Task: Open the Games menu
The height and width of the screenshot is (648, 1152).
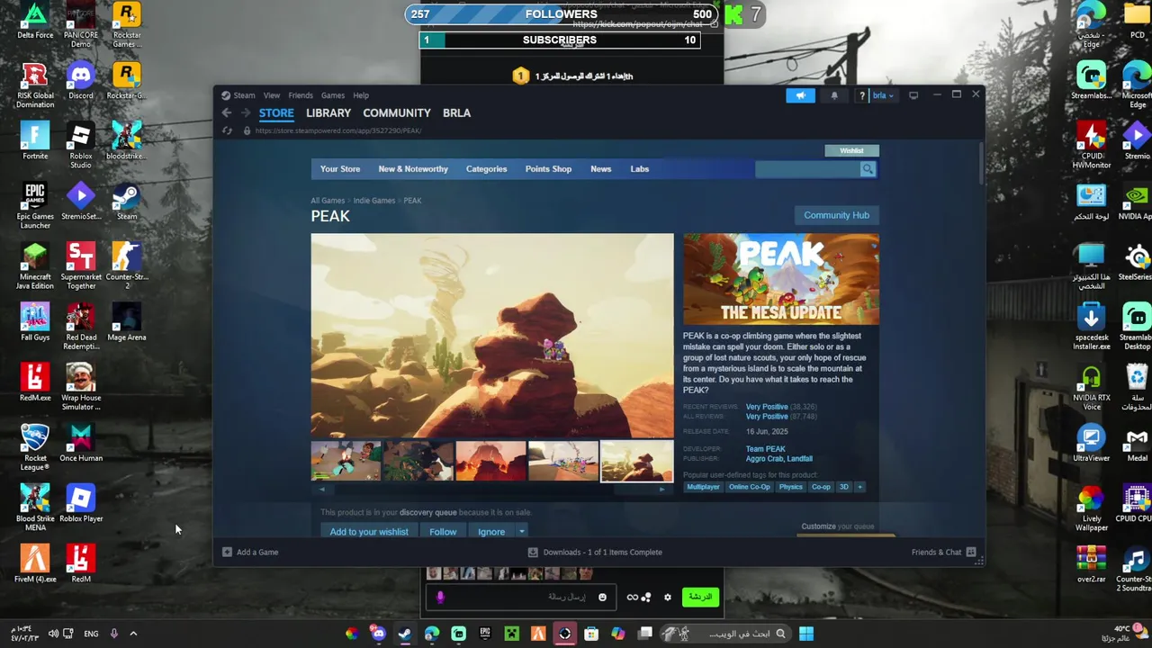Action: [x=333, y=95]
